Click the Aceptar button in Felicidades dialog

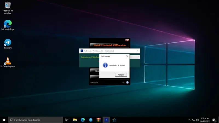click(121, 75)
